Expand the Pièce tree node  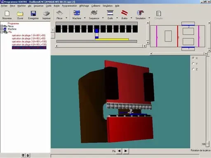coord(2,26)
